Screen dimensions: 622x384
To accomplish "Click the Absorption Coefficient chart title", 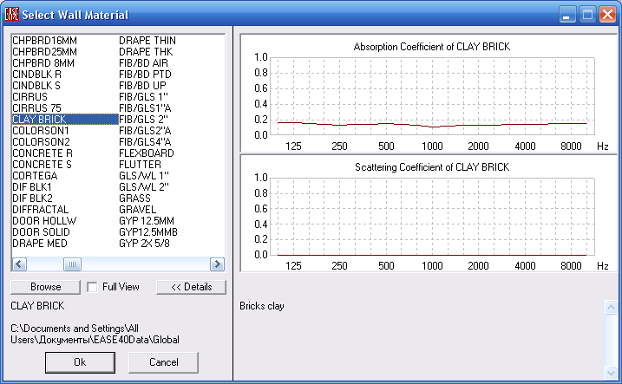I will click(432, 47).
